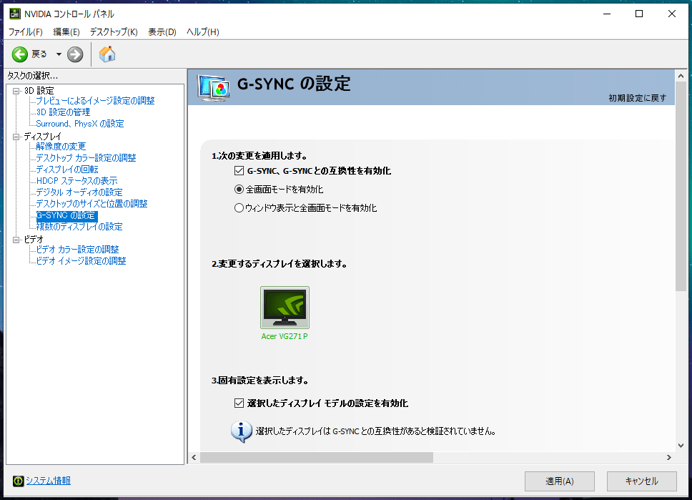Click the horizontal scrollbar thumb
This screenshot has height=500, width=692.
(317, 458)
